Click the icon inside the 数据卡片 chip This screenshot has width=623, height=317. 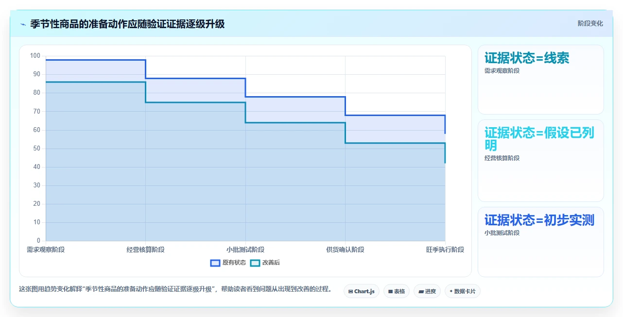[451, 292]
